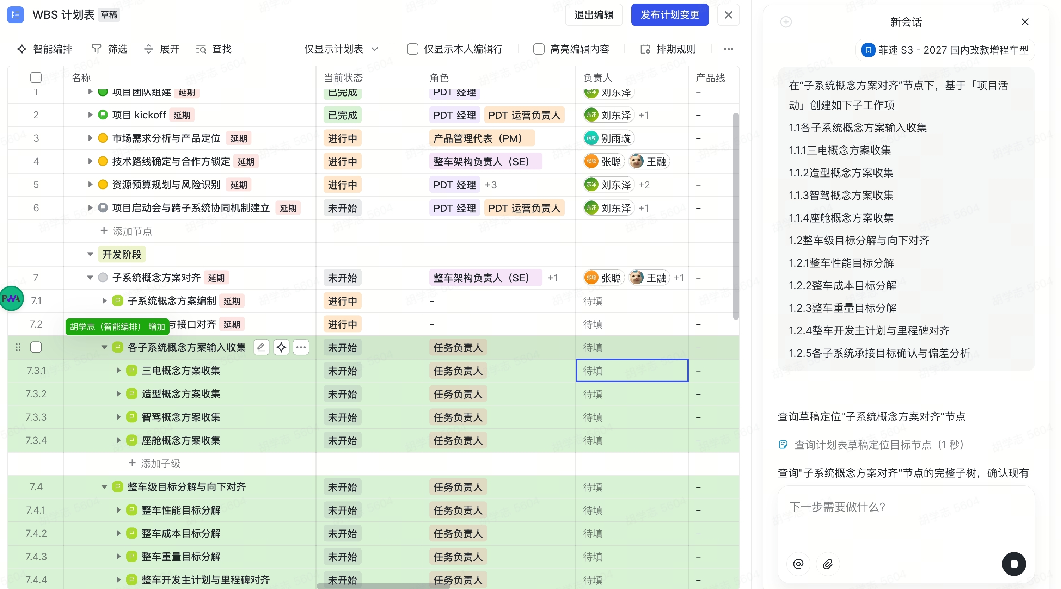Click the PWA floating avatar badge
The width and height of the screenshot is (1061, 589).
coord(11,298)
